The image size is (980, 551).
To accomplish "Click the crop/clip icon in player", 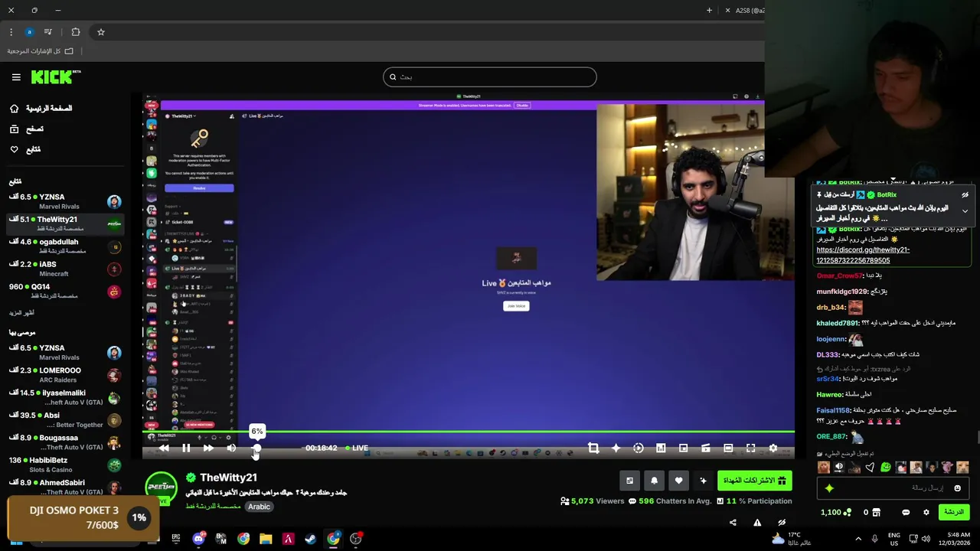I will point(593,448).
